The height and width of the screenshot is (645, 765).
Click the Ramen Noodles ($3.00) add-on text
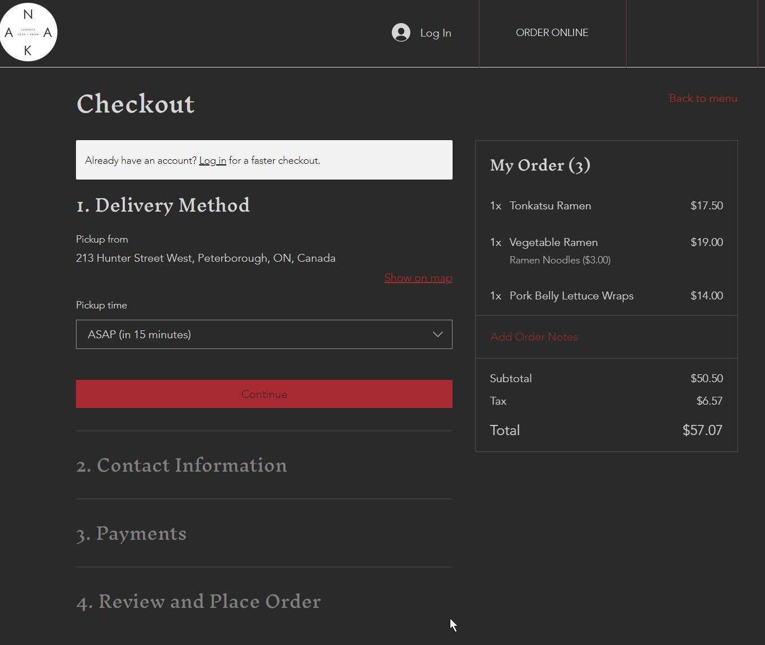coord(560,260)
